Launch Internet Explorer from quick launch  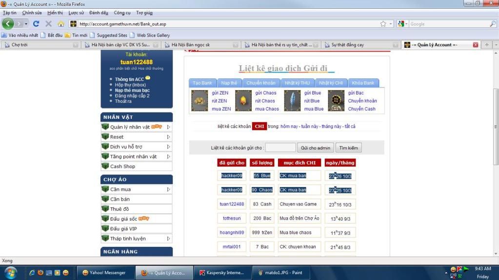point(32,273)
